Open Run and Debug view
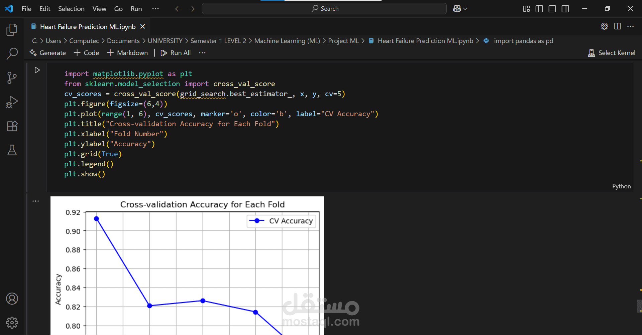This screenshot has height=335, width=642. coord(12,102)
